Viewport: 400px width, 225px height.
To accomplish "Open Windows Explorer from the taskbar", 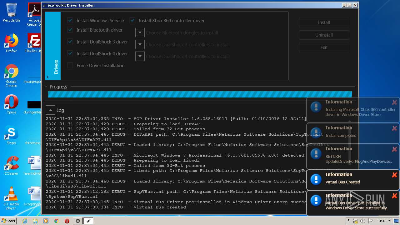I will [35, 221].
